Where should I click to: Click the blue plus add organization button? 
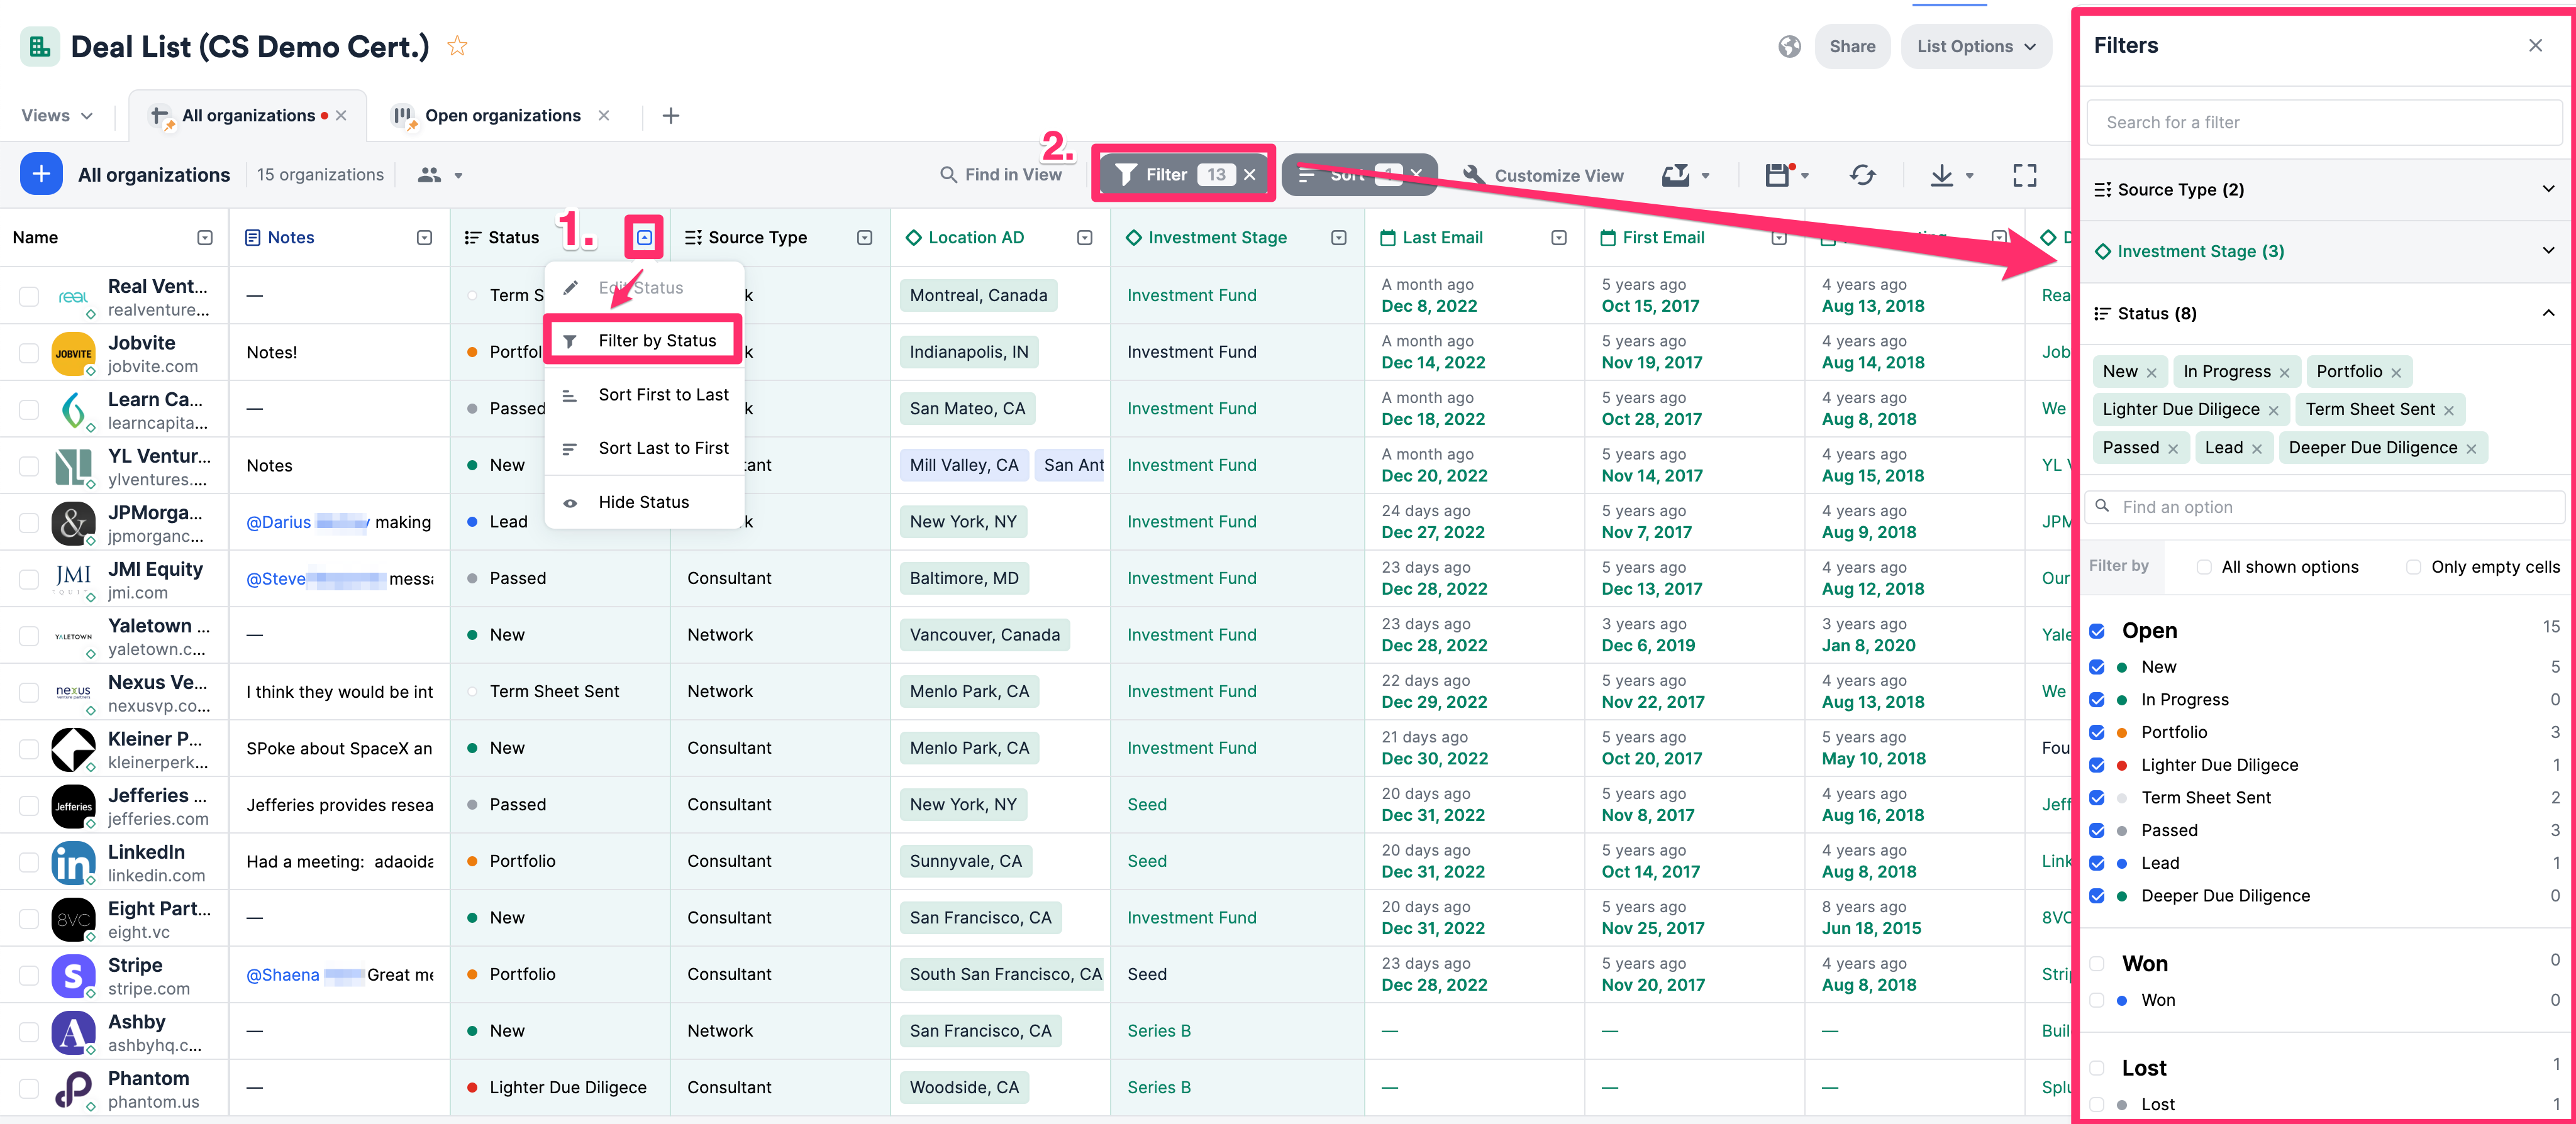[41, 174]
